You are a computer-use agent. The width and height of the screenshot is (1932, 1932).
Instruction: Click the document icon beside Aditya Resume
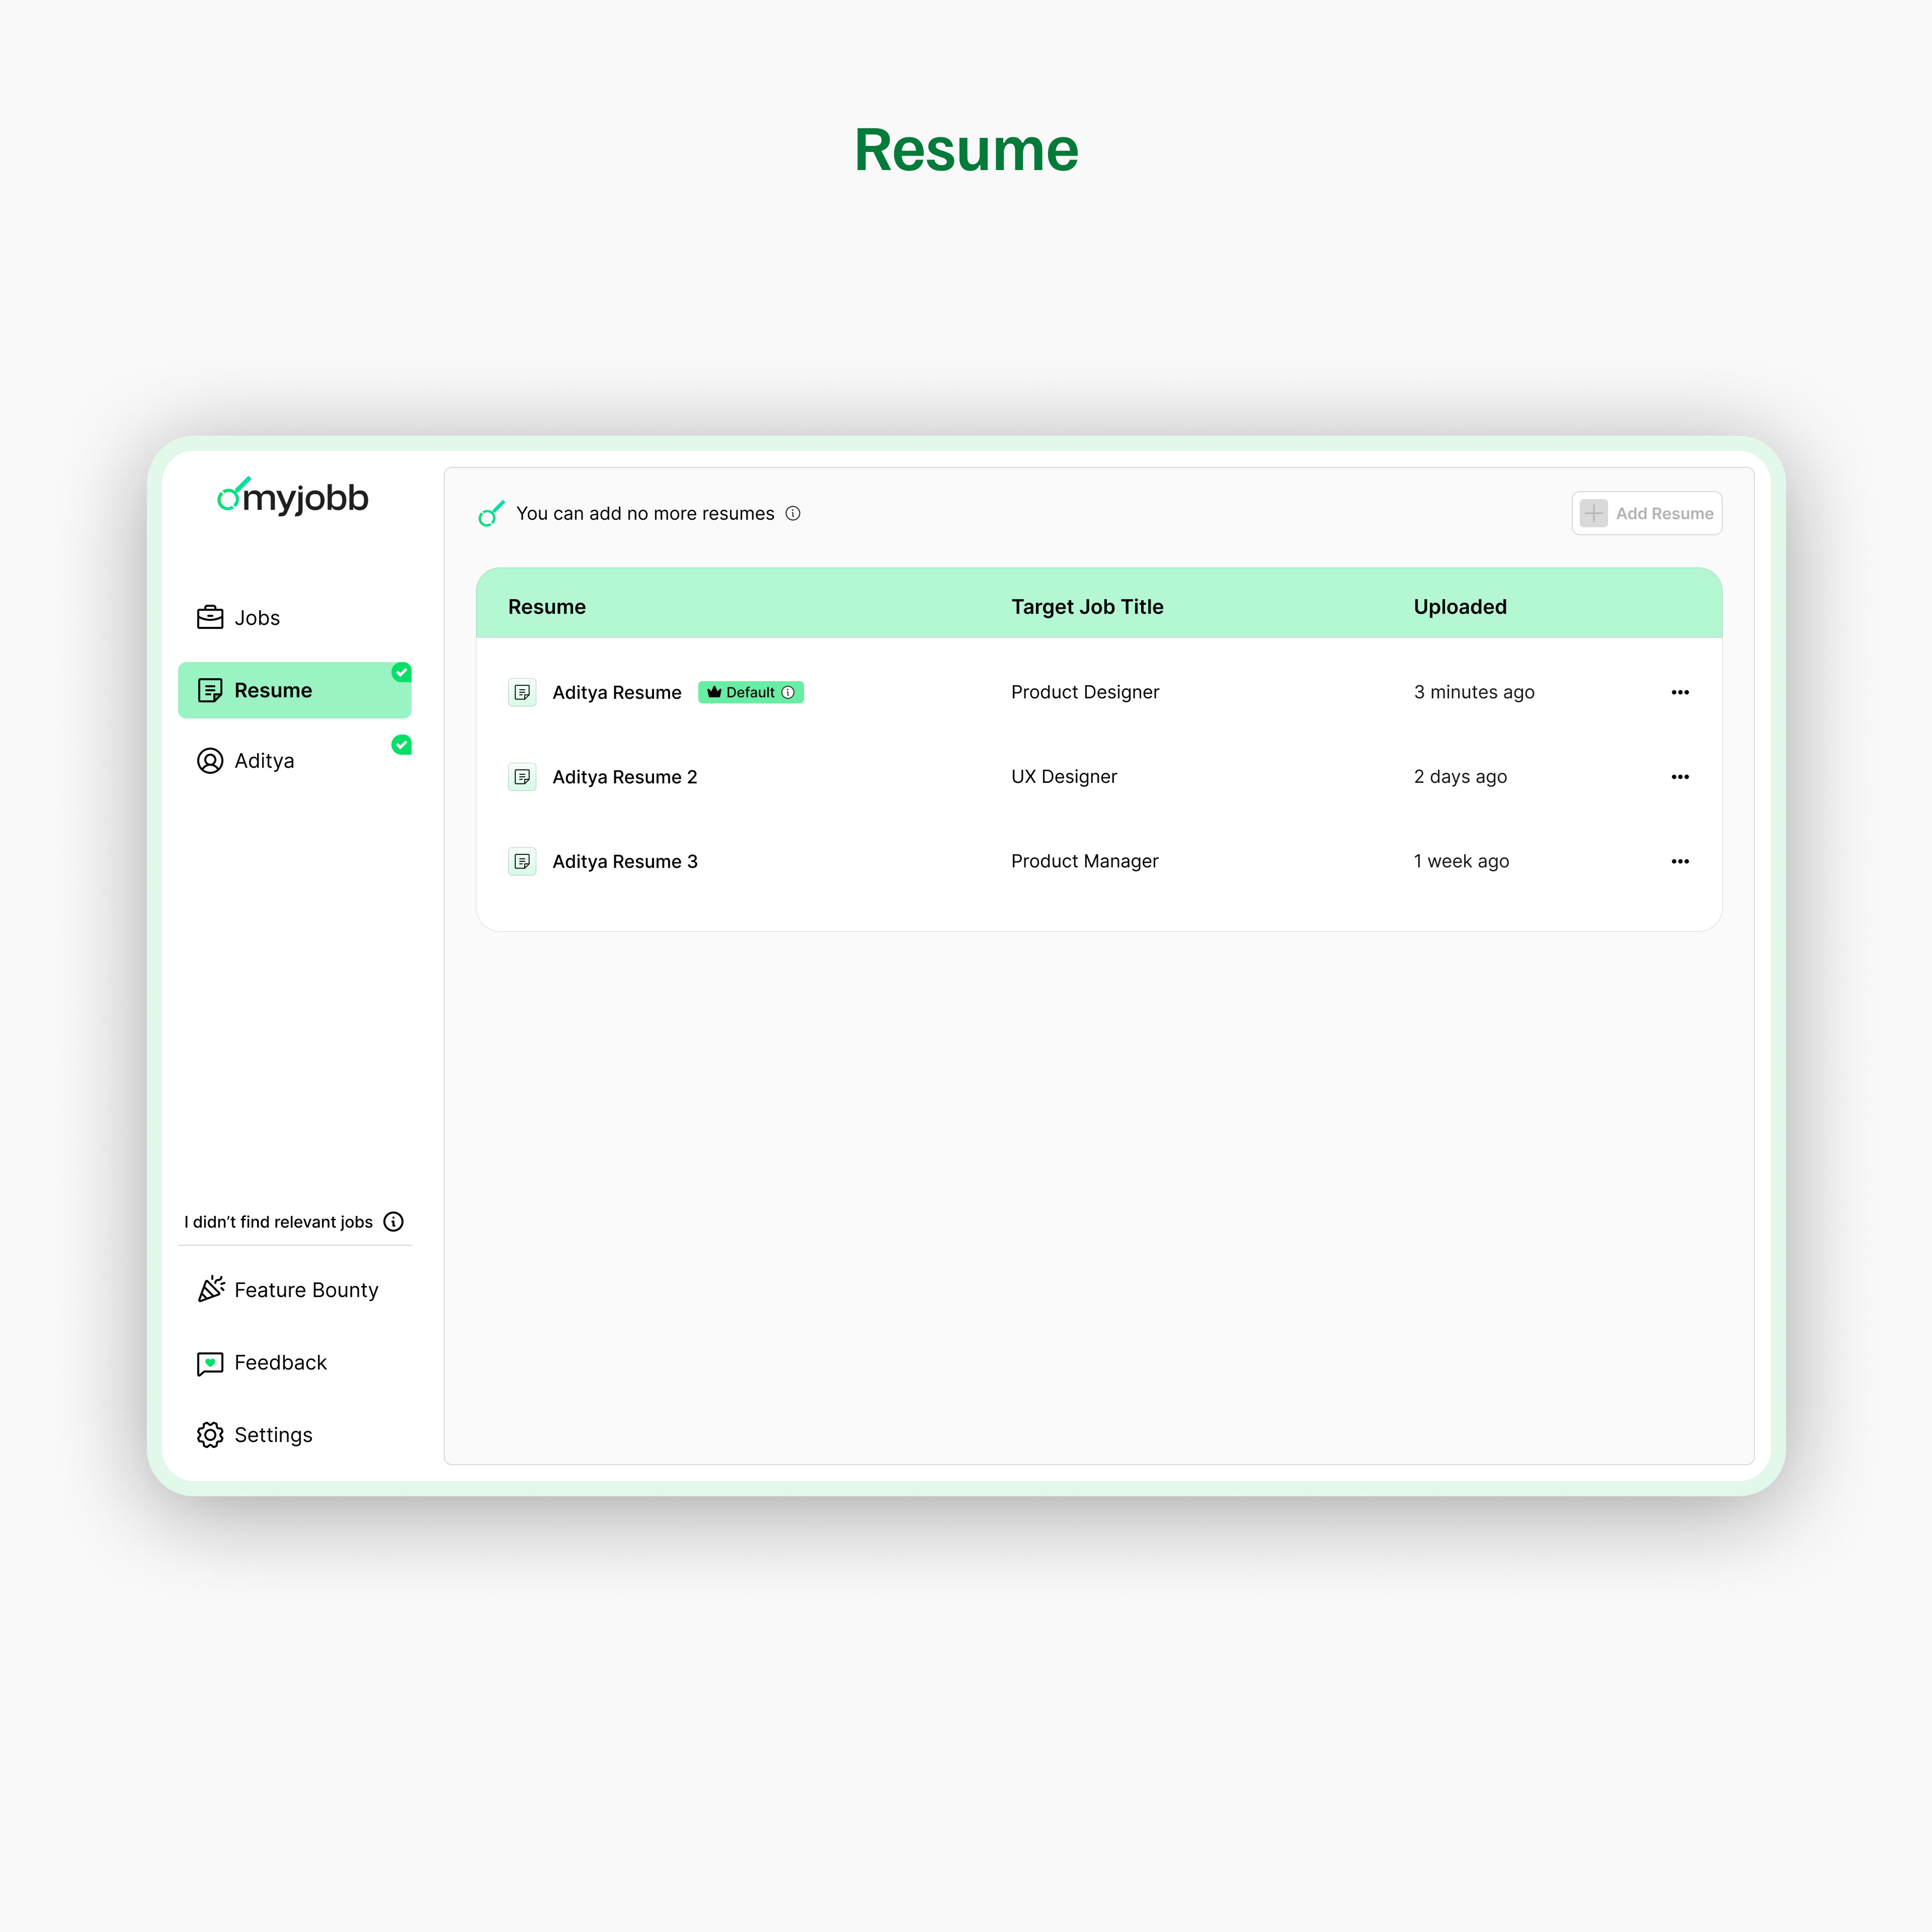pyautogui.click(x=522, y=692)
